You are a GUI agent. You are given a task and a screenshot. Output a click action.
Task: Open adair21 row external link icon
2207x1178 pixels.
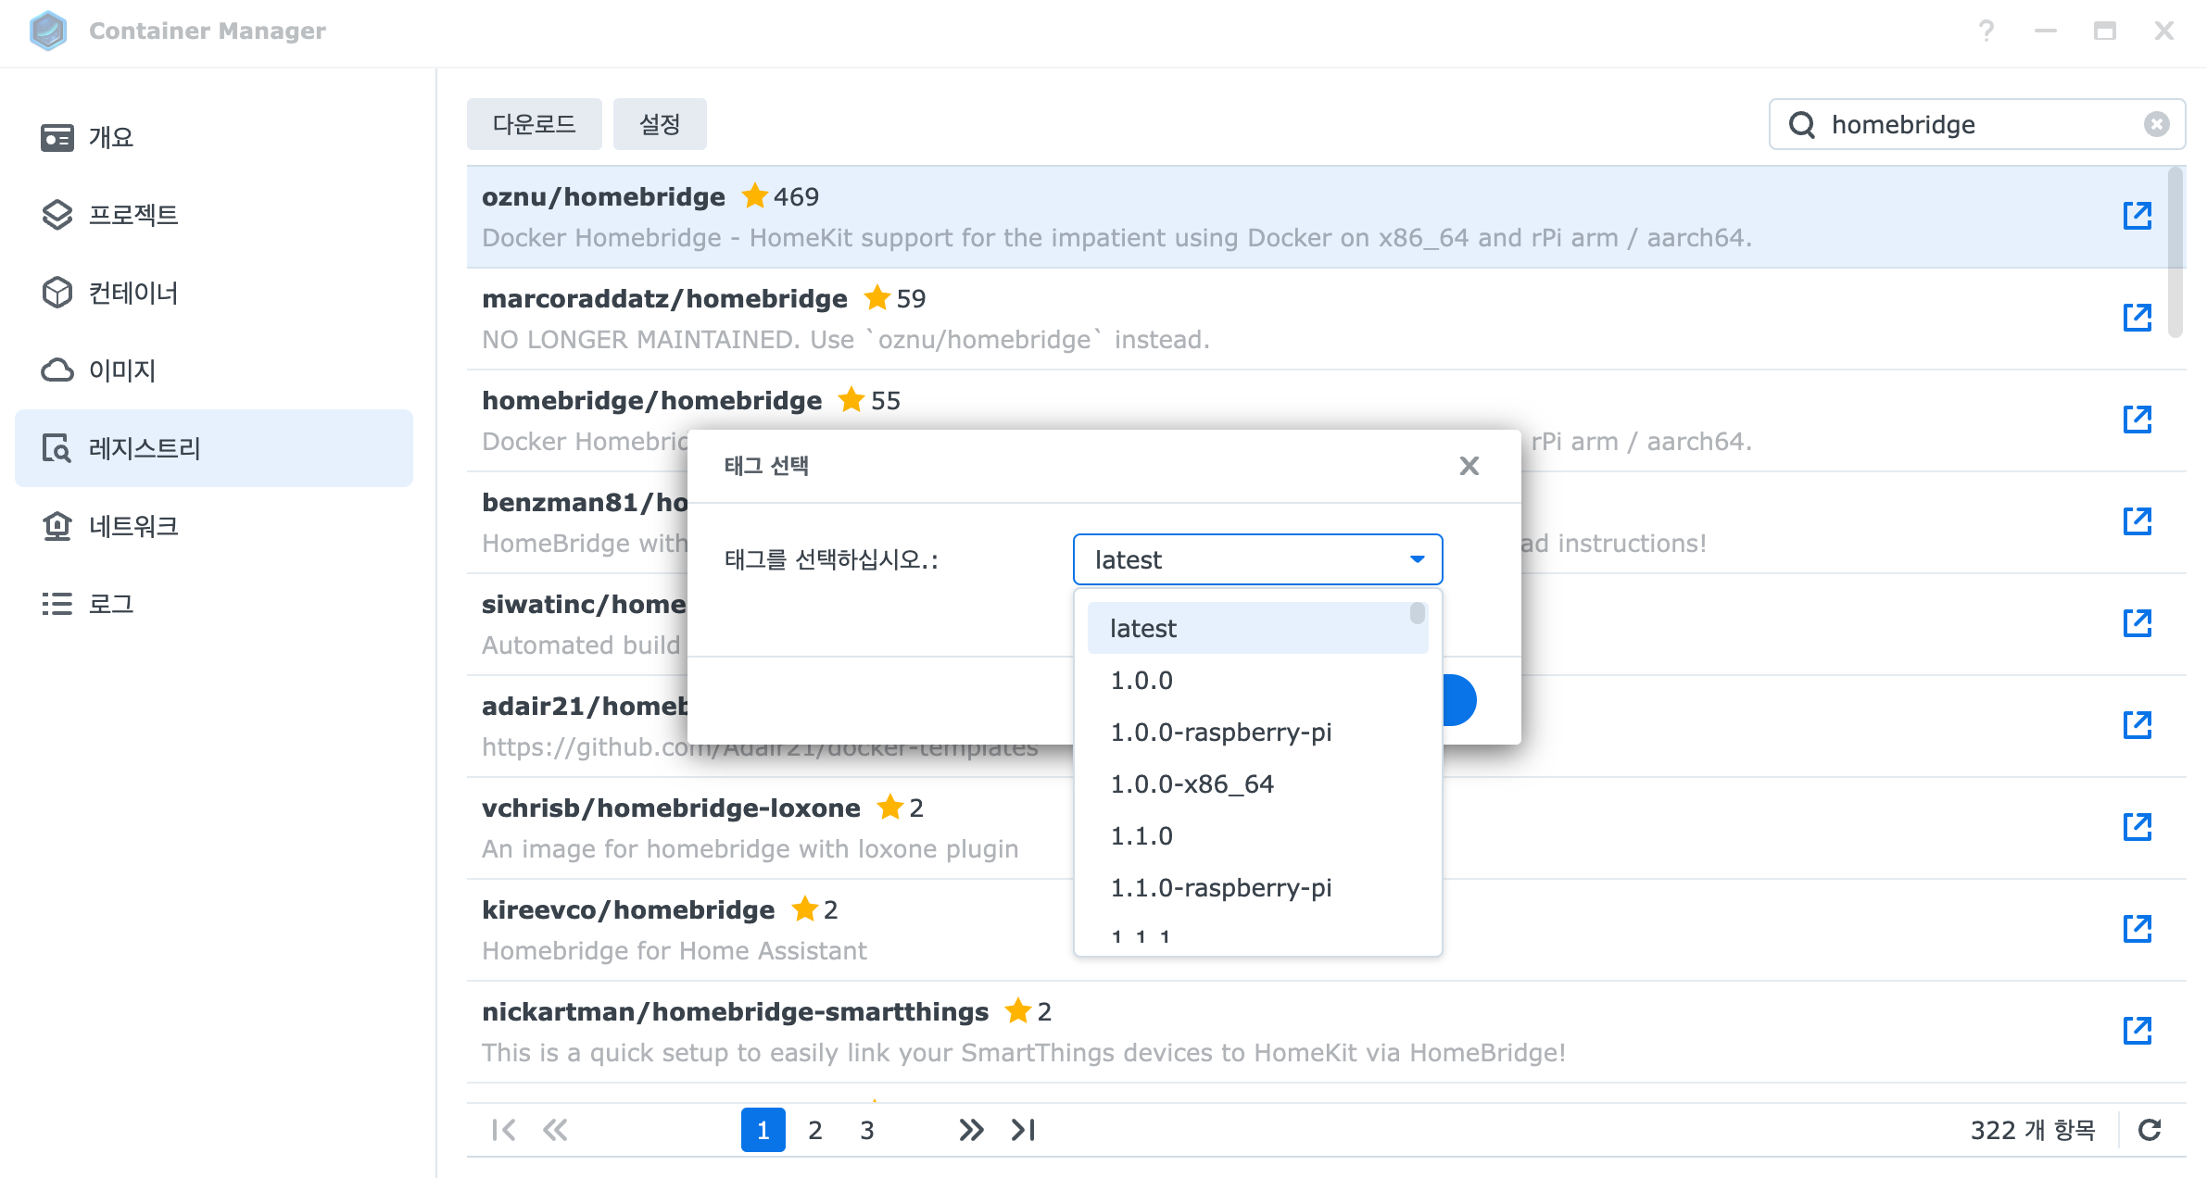point(2138,725)
